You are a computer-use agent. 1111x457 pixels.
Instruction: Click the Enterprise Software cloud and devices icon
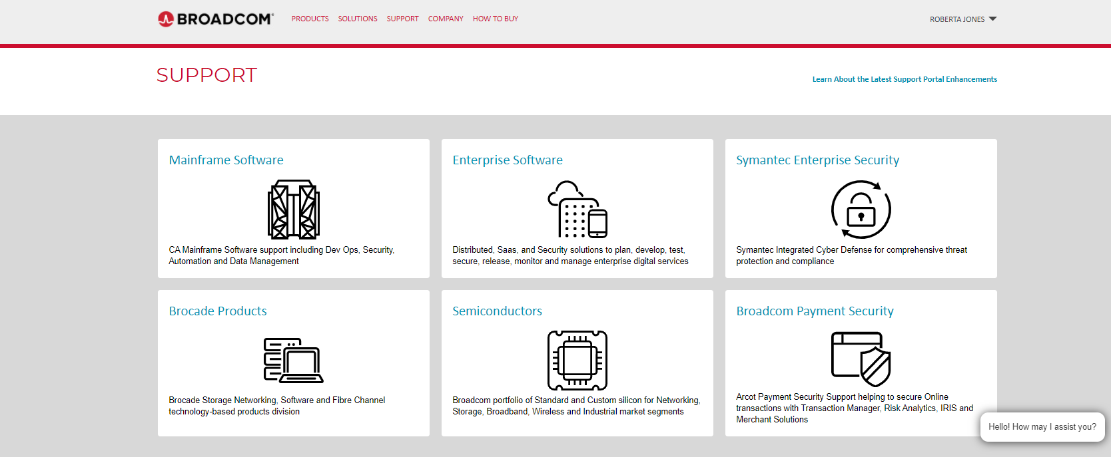point(577,209)
